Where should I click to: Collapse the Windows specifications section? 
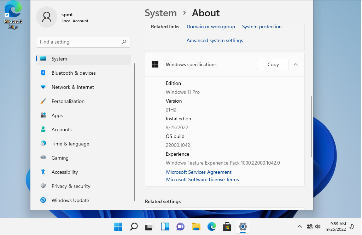(296, 64)
